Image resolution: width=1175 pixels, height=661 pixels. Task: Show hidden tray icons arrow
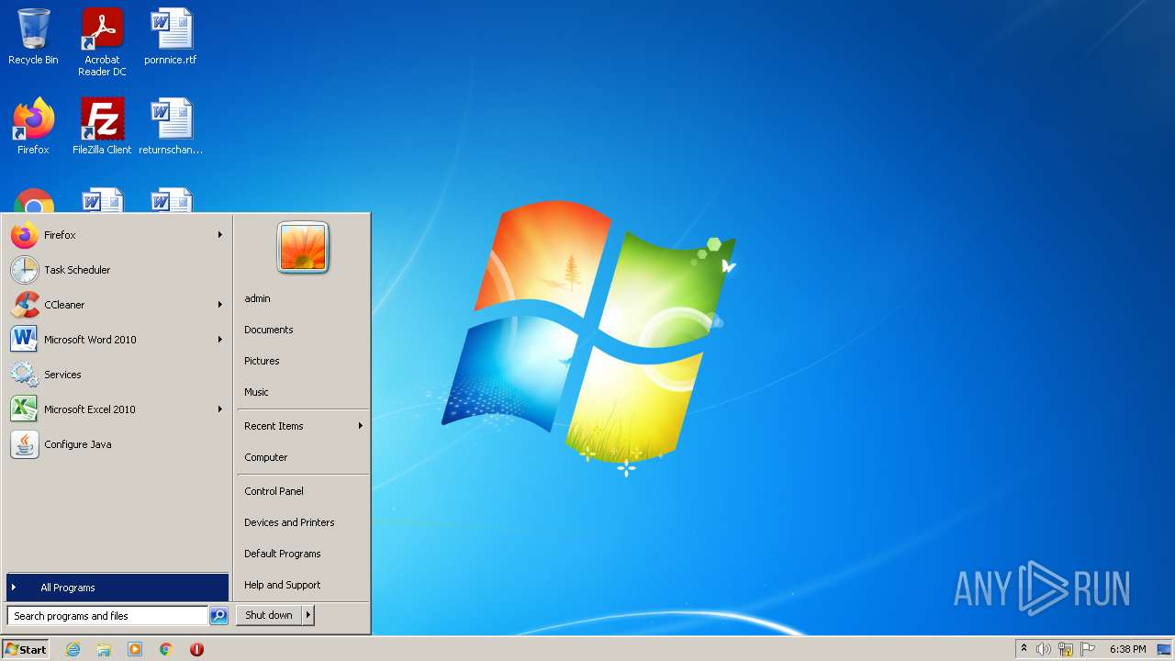tap(1024, 649)
